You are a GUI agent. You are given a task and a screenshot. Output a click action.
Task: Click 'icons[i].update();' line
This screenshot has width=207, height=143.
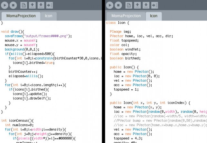point(30,94)
